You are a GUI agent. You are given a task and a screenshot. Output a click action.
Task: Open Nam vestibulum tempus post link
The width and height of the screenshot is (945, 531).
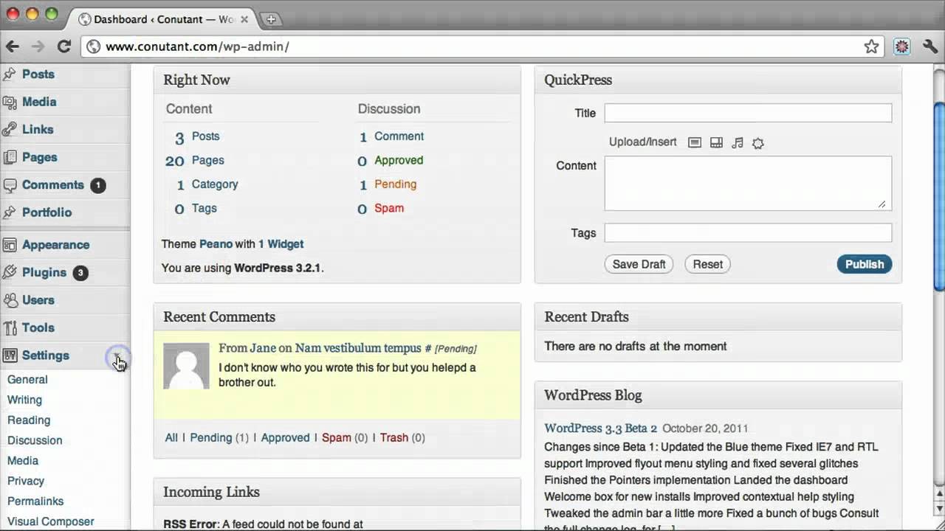[x=358, y=348]
